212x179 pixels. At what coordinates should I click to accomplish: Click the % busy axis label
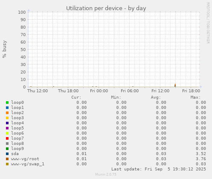pos(4,49)
